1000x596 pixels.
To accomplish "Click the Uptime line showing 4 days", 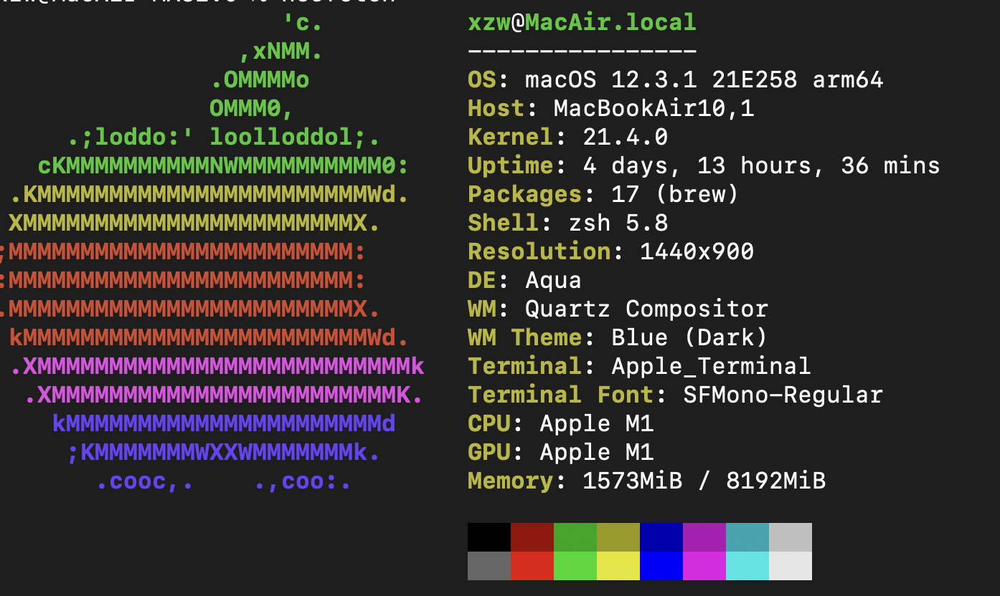I will [x=704, y=165].
